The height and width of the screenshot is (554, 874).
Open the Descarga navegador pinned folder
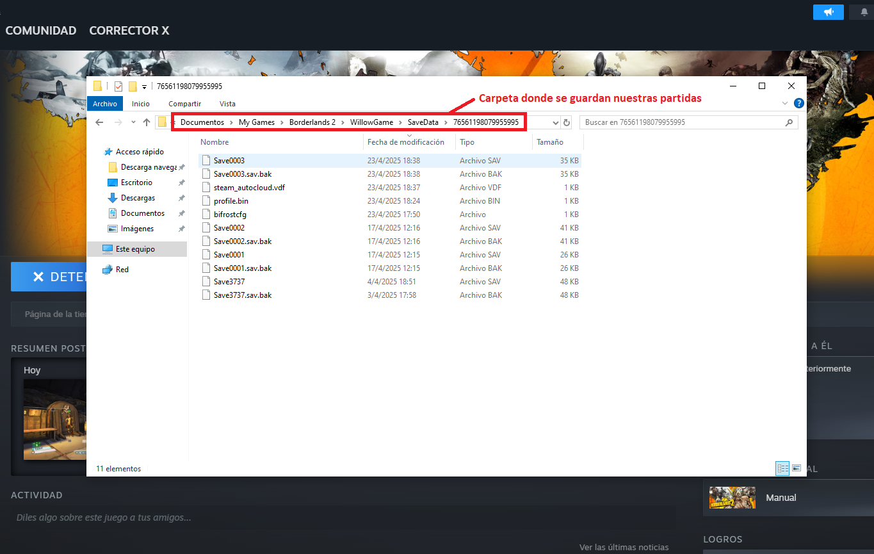coord(149,167)
